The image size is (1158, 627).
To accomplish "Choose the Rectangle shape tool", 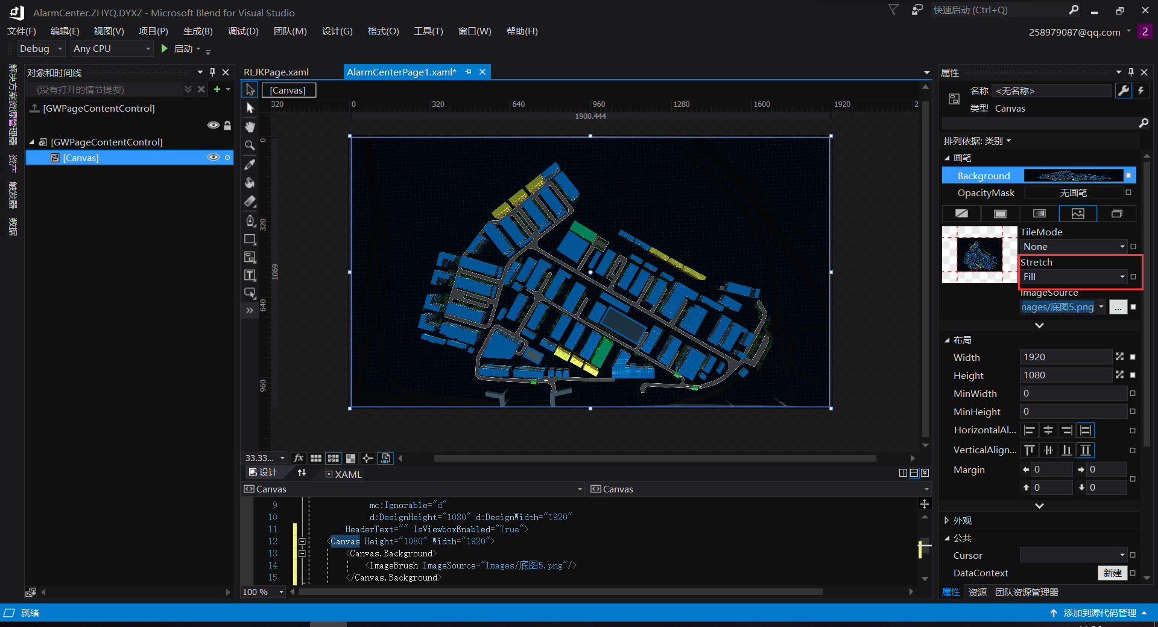I will pyautogui.click(x=250, y=239).
